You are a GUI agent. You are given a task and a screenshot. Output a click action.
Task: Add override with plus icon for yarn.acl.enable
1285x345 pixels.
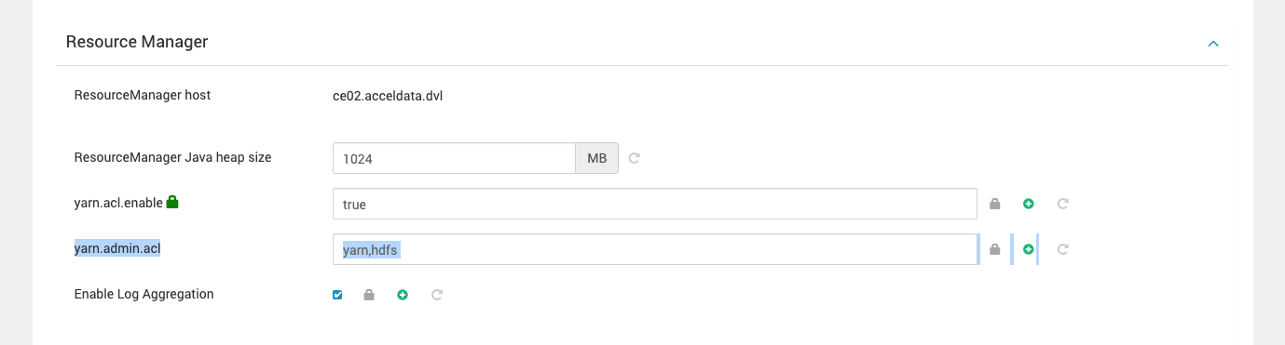coord(1029,204)
